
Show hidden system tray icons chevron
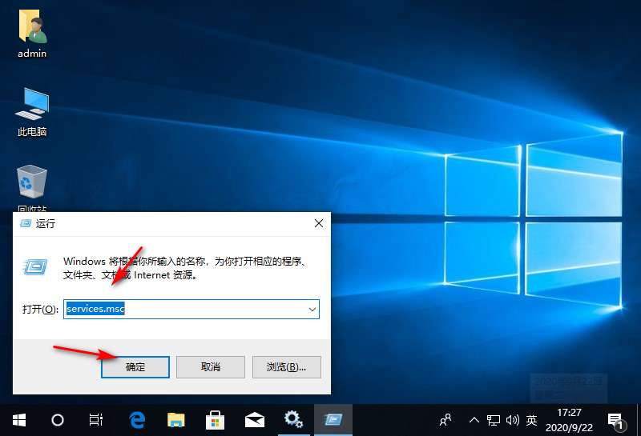click(474, 419)
